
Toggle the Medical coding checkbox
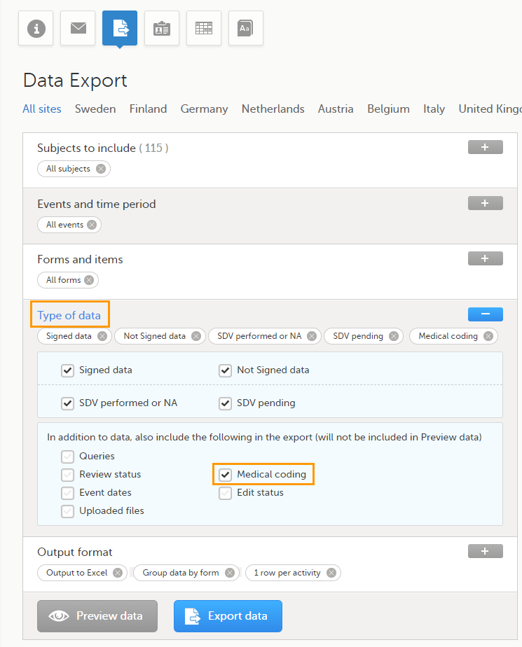pyautogui.click(x=225, y=475)
